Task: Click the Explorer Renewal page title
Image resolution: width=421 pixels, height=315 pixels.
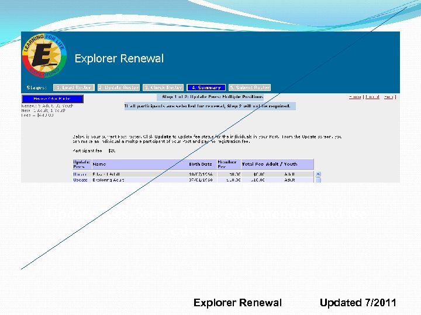Action: click(x=119, y=58)
